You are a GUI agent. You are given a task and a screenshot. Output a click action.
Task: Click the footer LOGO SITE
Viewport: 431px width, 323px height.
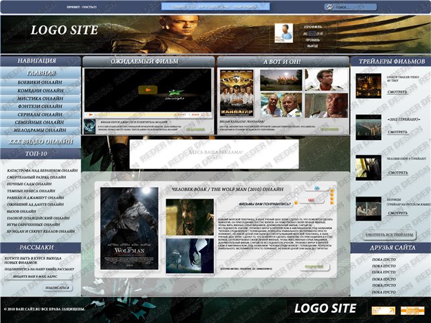tap(325, 308)
